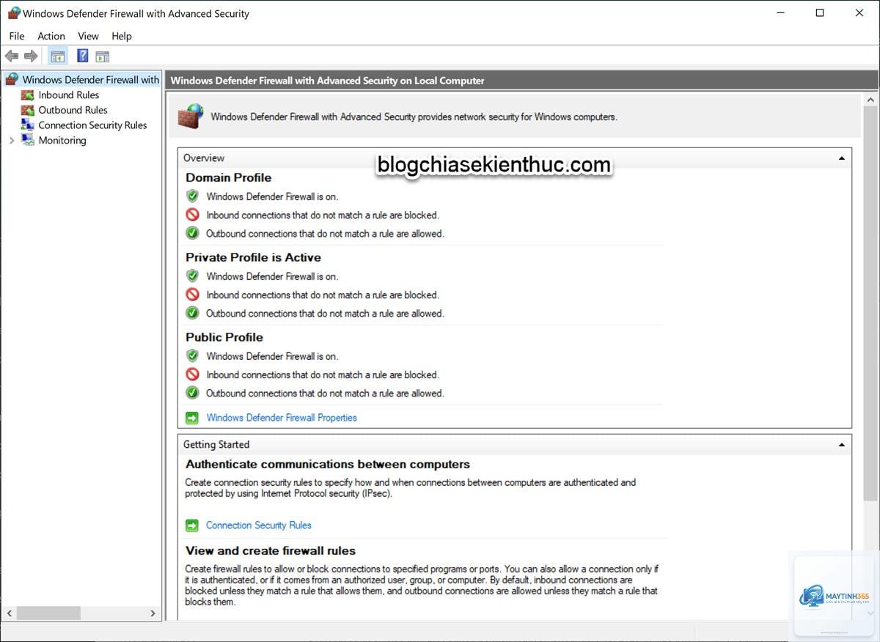880x642 pixels.
Task: Open the Connection Security Rules link
Action: click(259, 525)
